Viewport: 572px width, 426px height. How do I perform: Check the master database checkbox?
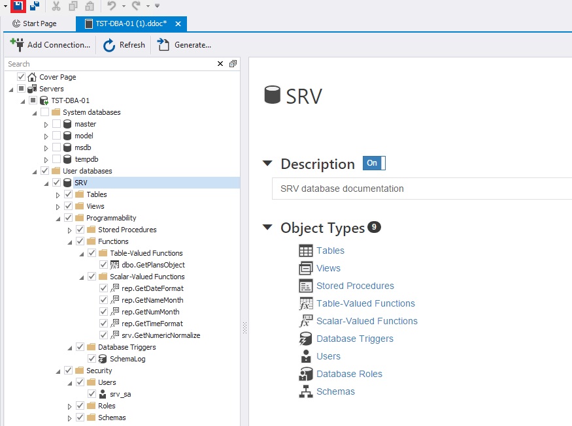tap(57, 124)
